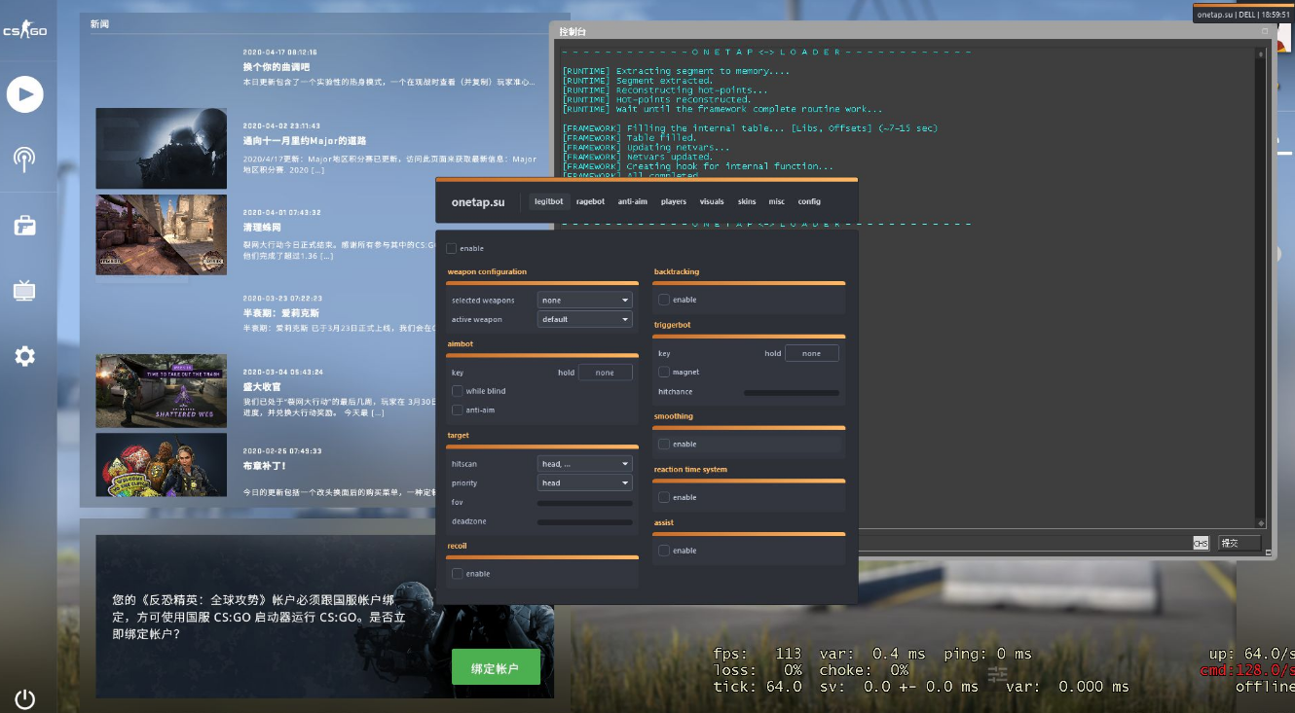Enable the assist checkbox
Image resolution: width=1295 pixels, height=713 pixels.
[x=663, y=551]
